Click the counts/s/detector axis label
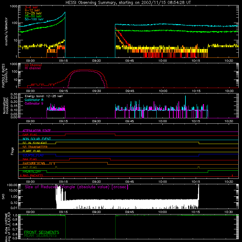242x242 pixels. pyautogui.click(x=6, y=31)
